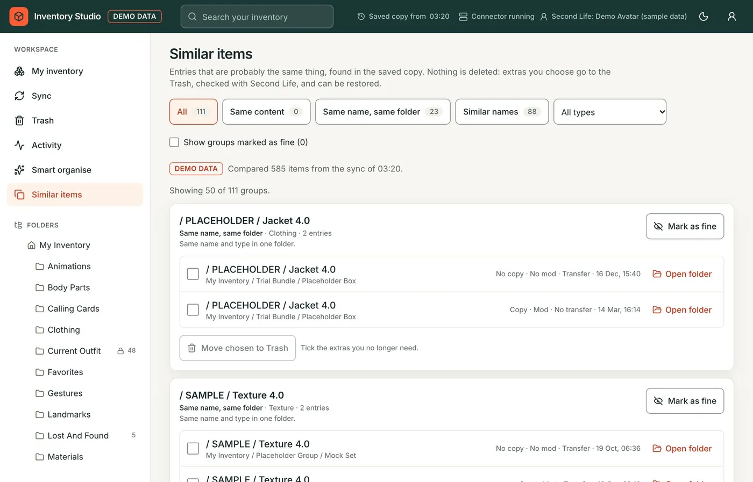The width and height of the screenshot is (753, 482).
Task: Open the Materials folder
Action: 65,457
